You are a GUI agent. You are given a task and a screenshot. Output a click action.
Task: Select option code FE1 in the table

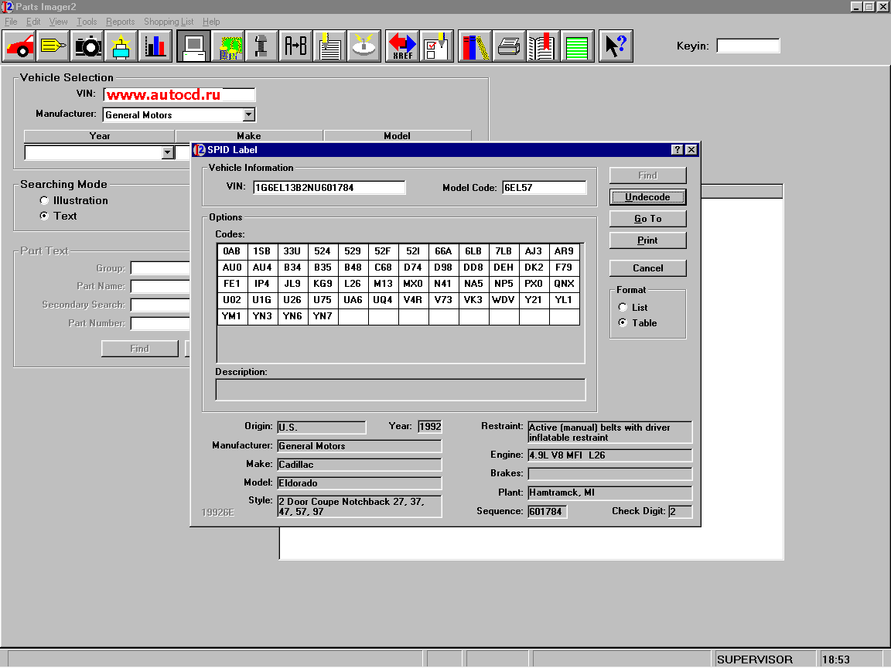(x=232, y=284)
